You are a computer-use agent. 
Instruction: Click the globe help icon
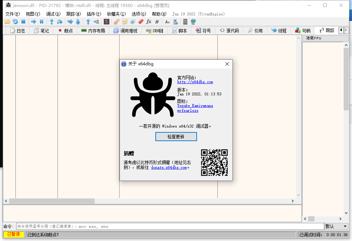pyautogui.click(x=193, y=22)
